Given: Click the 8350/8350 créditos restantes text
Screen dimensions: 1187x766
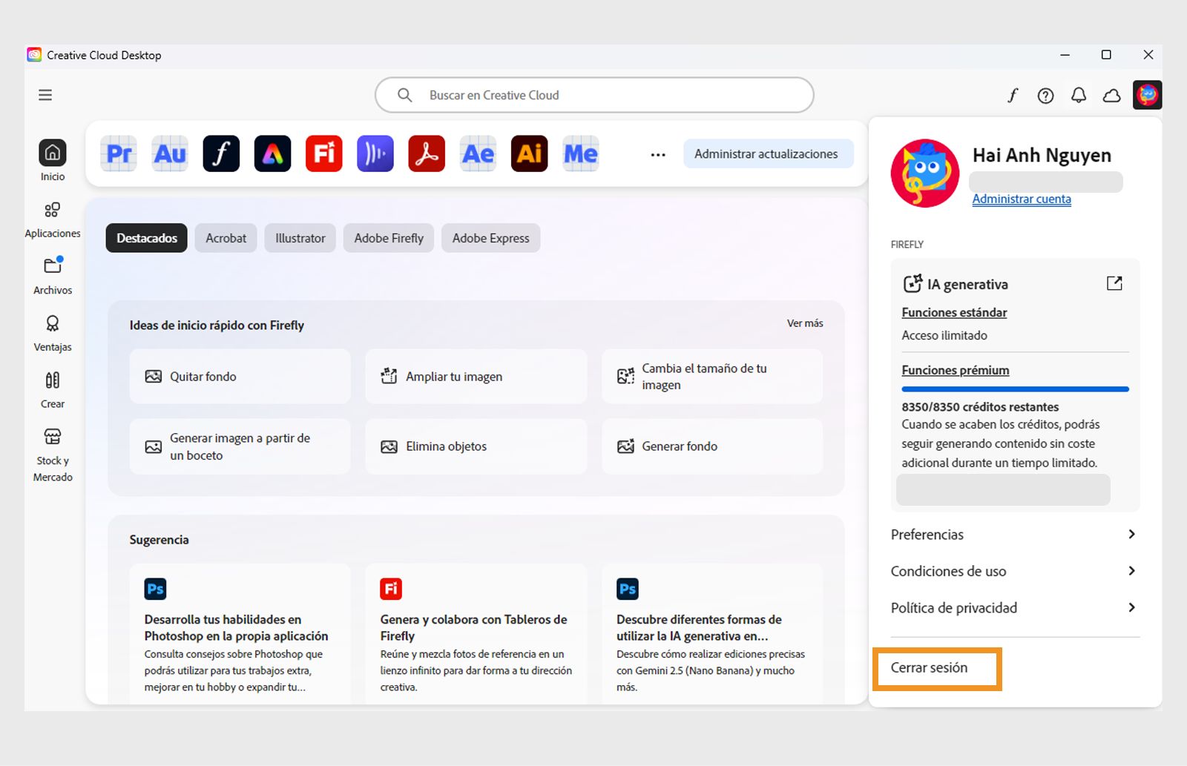Looking at the screenshot, I should [x=980, y=406].
